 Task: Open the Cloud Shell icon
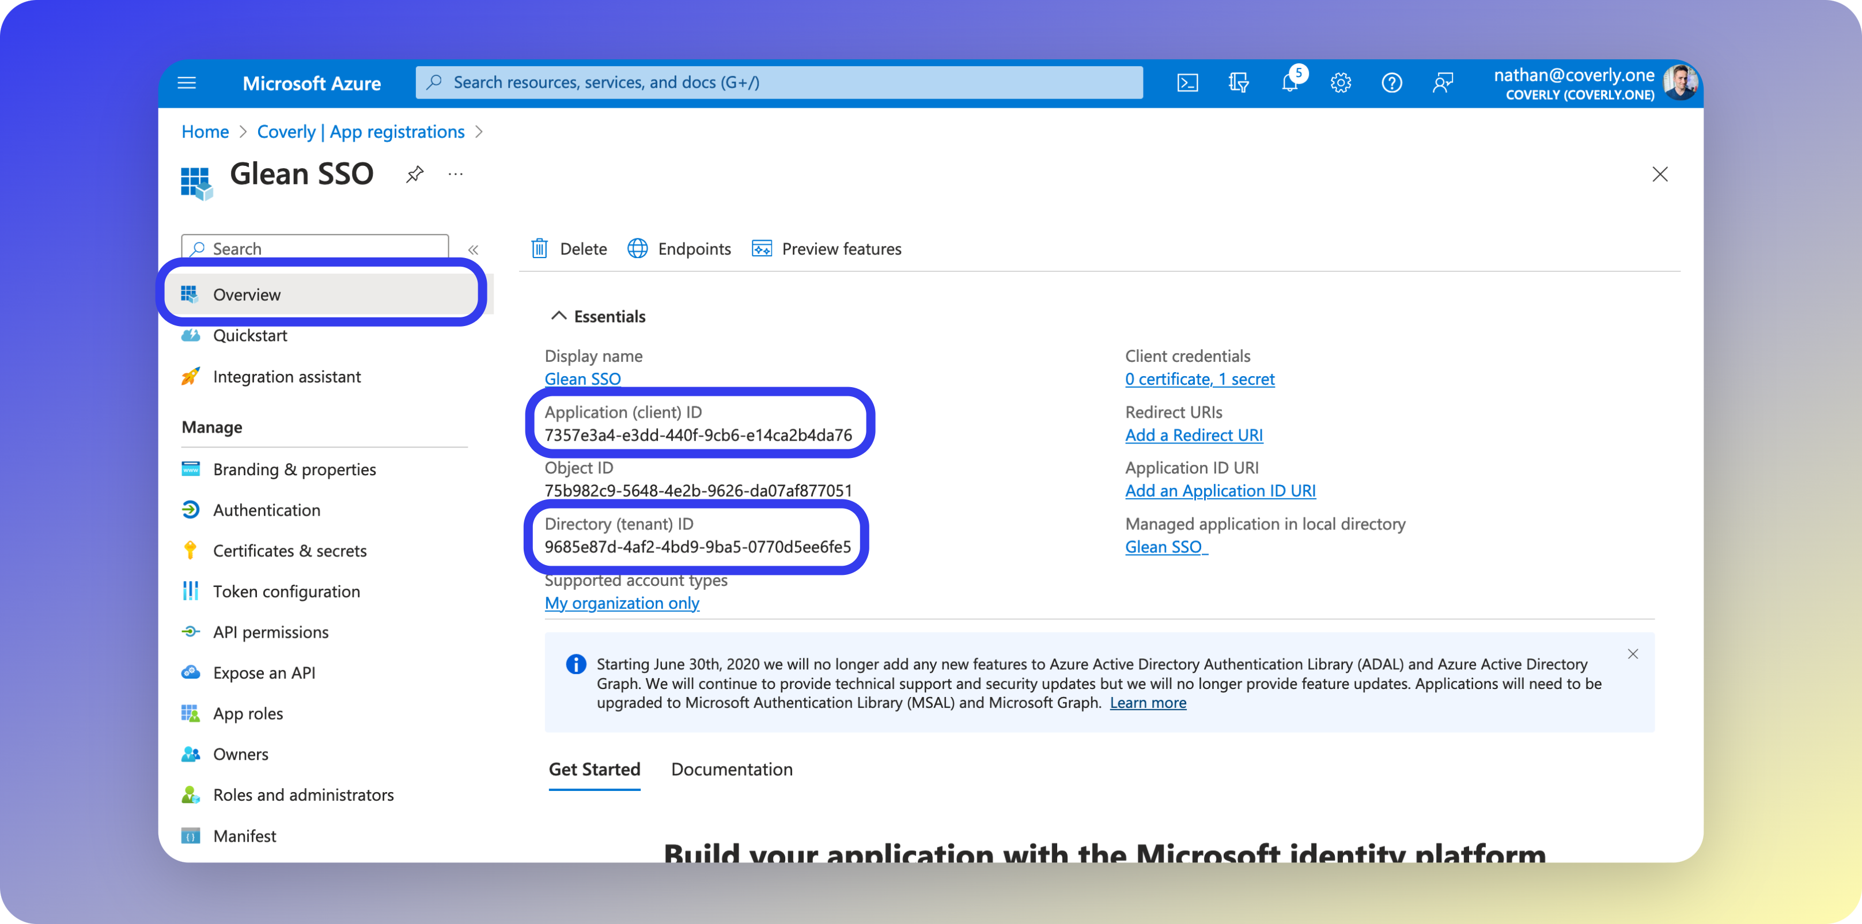(1187, 83)
